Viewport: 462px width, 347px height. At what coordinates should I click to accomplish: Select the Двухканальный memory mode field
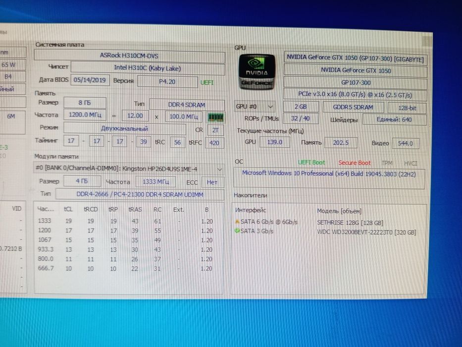(x=125, y=129)
